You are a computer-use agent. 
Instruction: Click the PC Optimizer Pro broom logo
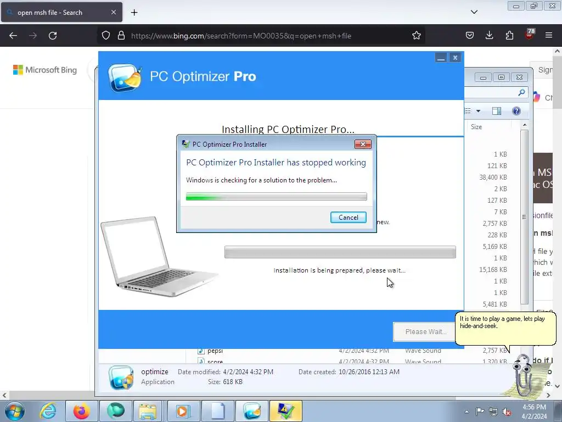coord(125,77)
